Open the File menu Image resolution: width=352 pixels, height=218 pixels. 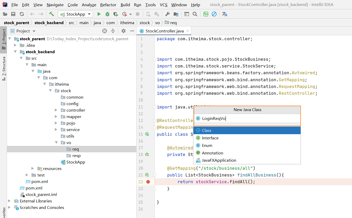[15, 5]
